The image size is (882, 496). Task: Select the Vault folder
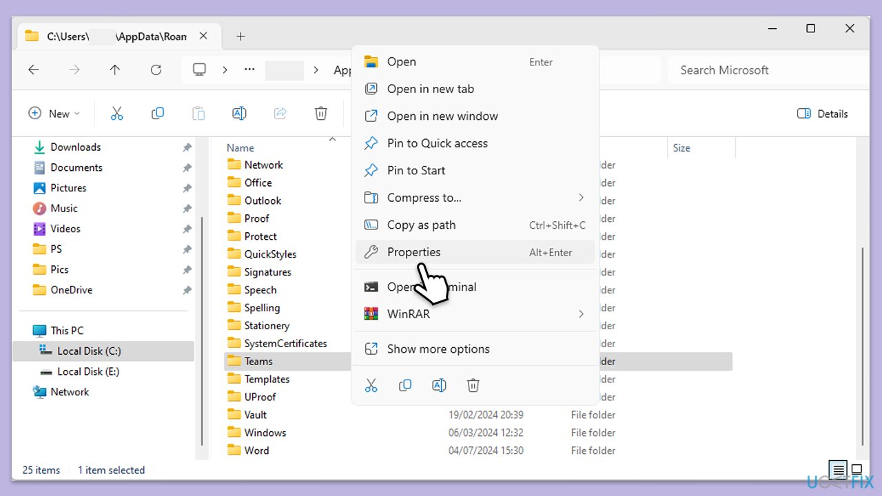click(256, 415)
